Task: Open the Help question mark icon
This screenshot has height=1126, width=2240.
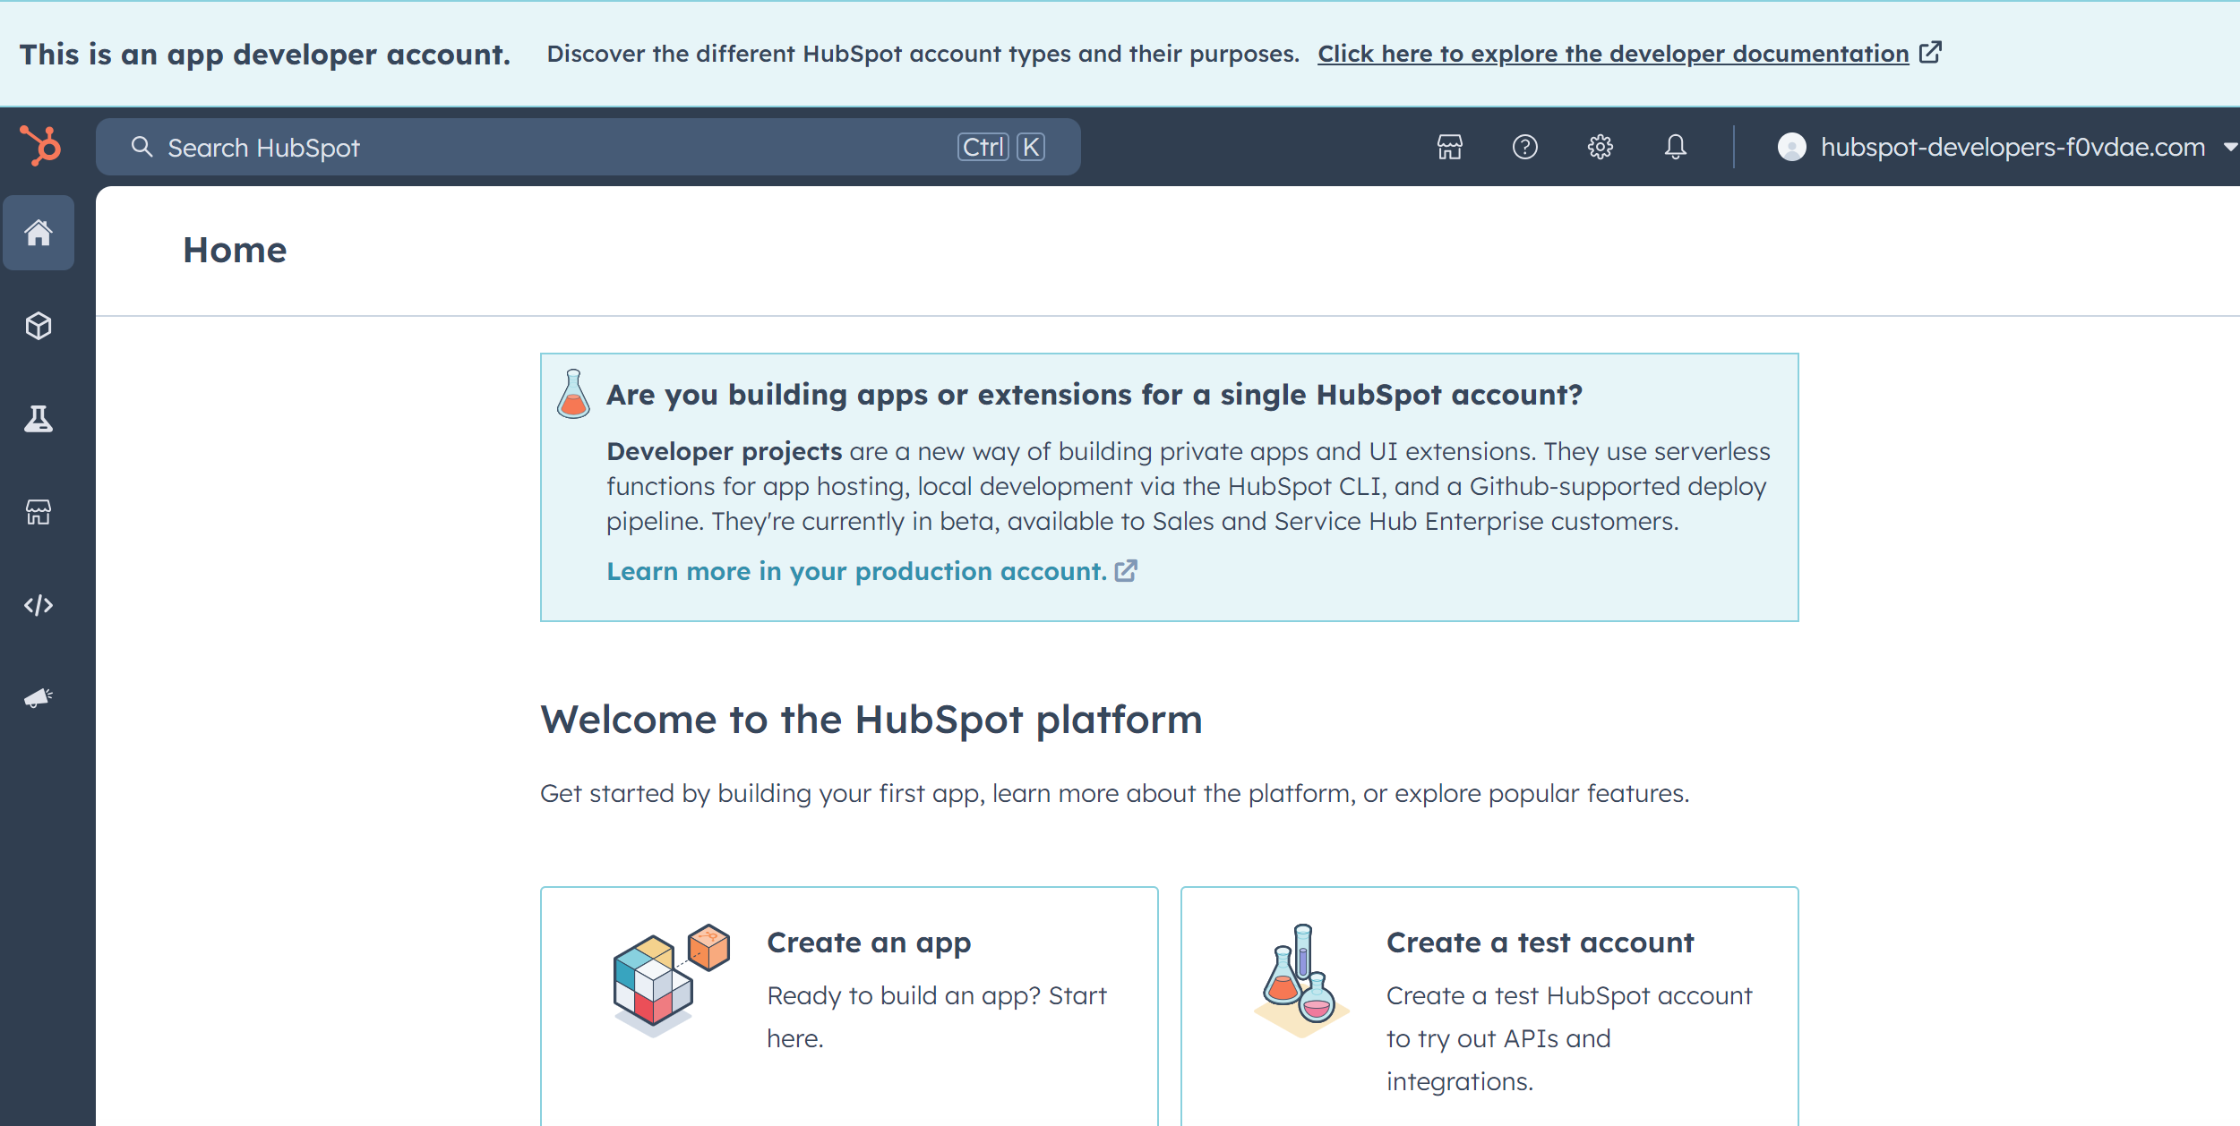Action: tap(1525, 147)
